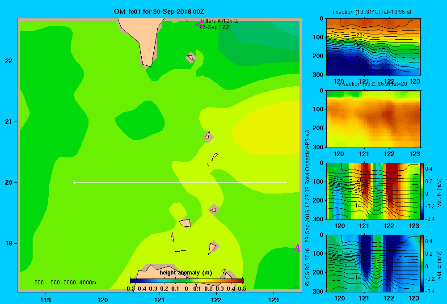
Task: Click latitude label 22 on the main map axis
Action: coord(9,61)
